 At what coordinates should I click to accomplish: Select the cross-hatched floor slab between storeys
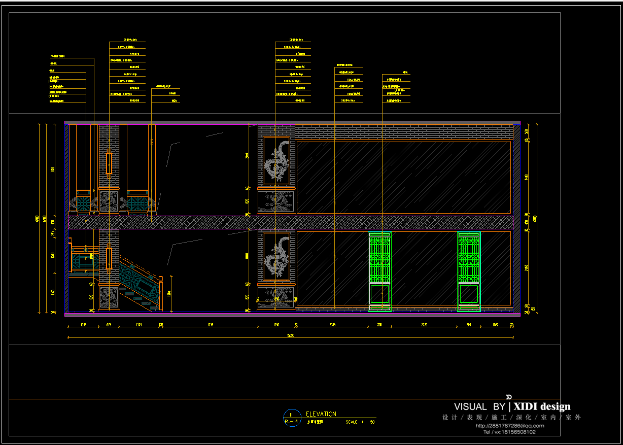290,222
